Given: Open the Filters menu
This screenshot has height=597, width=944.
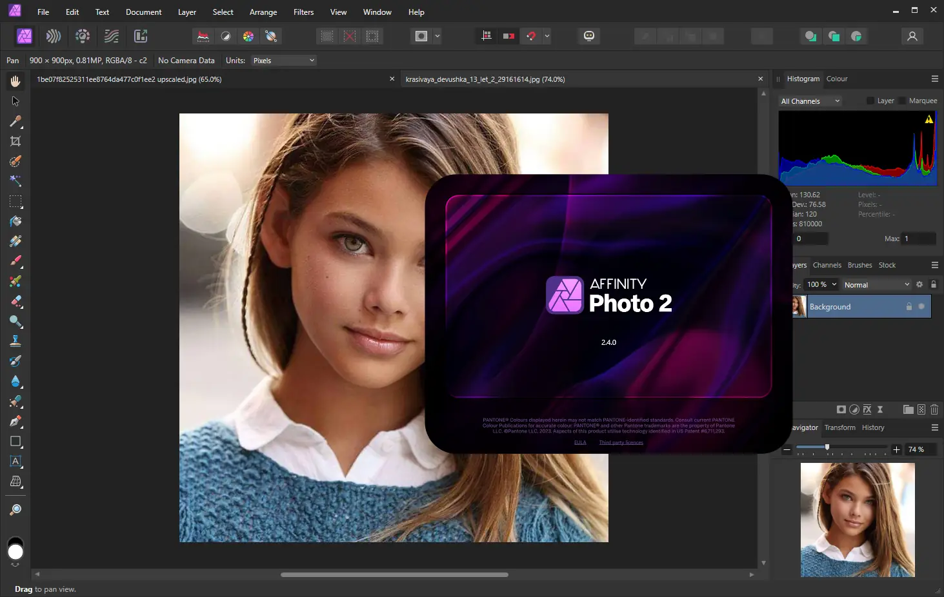Looking at the screenshot, I should click(x=303, y=12).
